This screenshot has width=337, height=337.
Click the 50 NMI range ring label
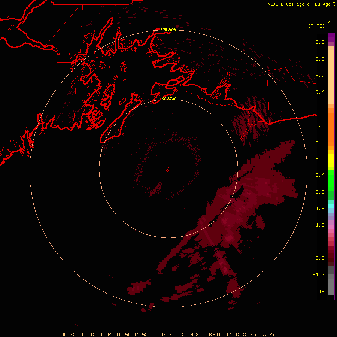[x=168, y=99]
